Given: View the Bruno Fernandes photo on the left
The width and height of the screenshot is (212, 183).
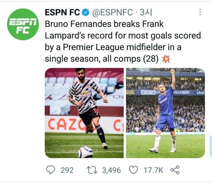Looking at the screenshot, I should pos(84,113).
